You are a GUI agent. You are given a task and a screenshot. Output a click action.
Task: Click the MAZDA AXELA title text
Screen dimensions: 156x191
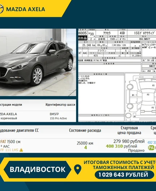[26, 9]
